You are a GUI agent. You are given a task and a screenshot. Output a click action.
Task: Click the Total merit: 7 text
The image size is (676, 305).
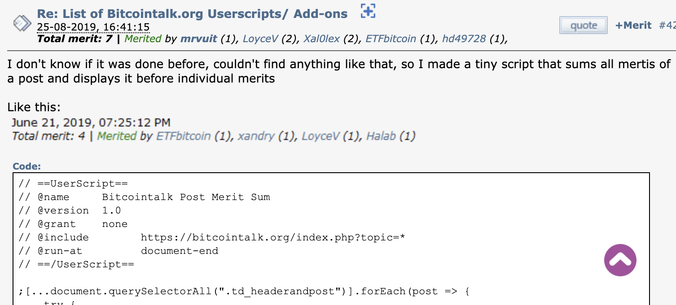pyautogui.click(x=75, y=39)
